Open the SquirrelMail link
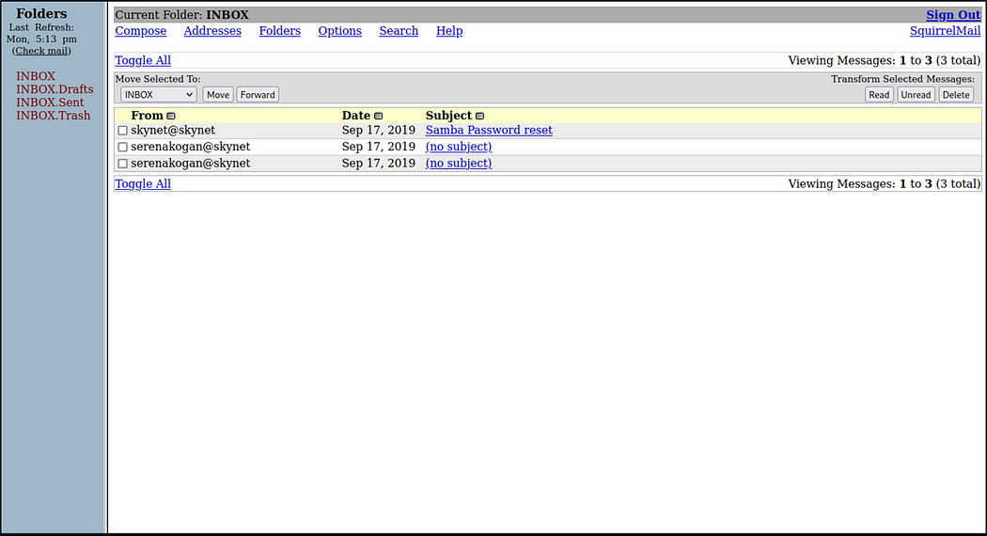 point(945,31)
